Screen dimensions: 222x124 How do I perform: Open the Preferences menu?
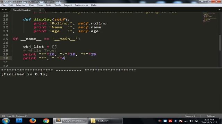tap(81, 5)
